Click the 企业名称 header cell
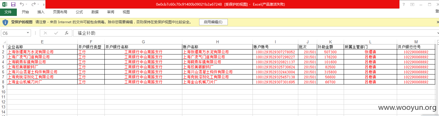439x116 pixels. coord(42,47)
